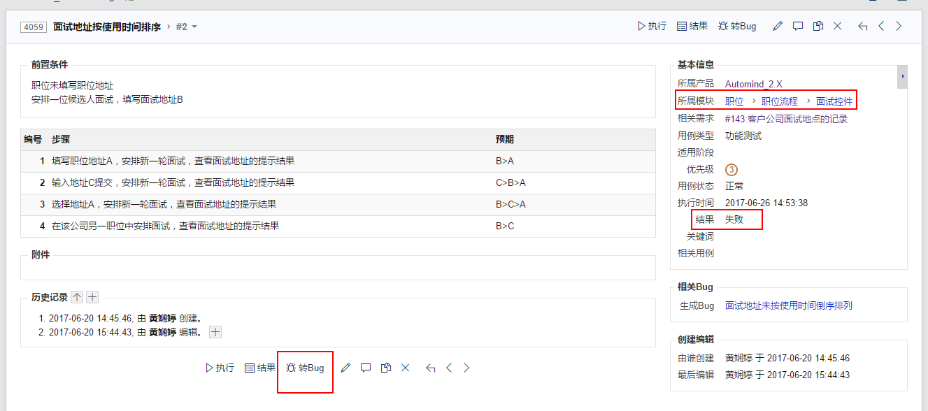
Task: Open 结果 in the top toolbar
Action: coord(692,27)
